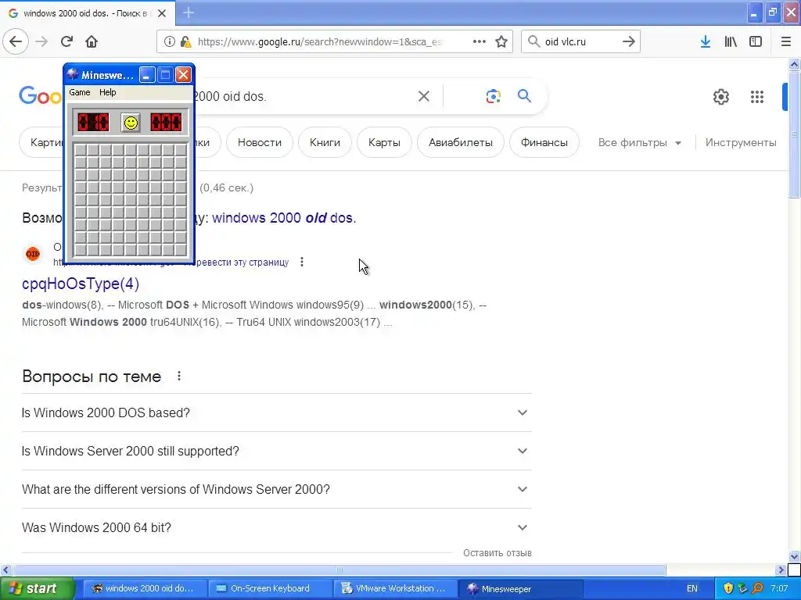
Task: Follow suggested query windows 2000 old dos
Action: [x=284, y=218]
